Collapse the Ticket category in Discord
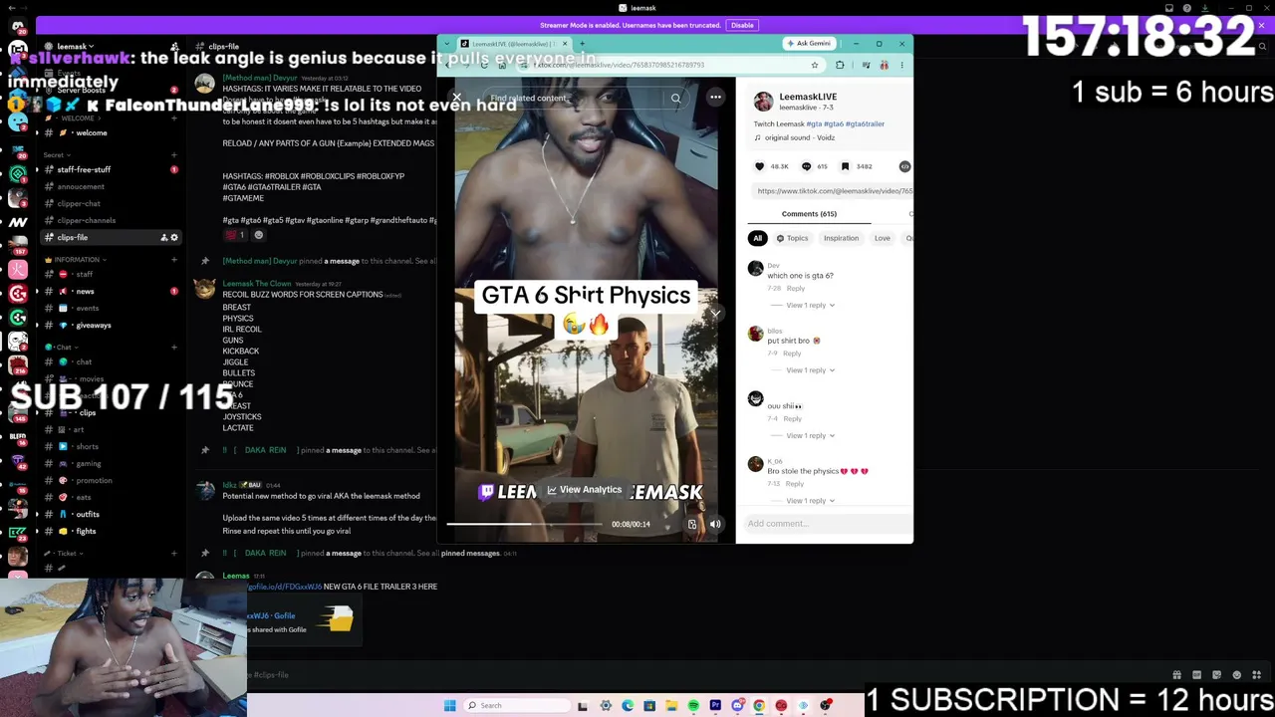This screenshot has height=717, width=1275. point(67,554)
